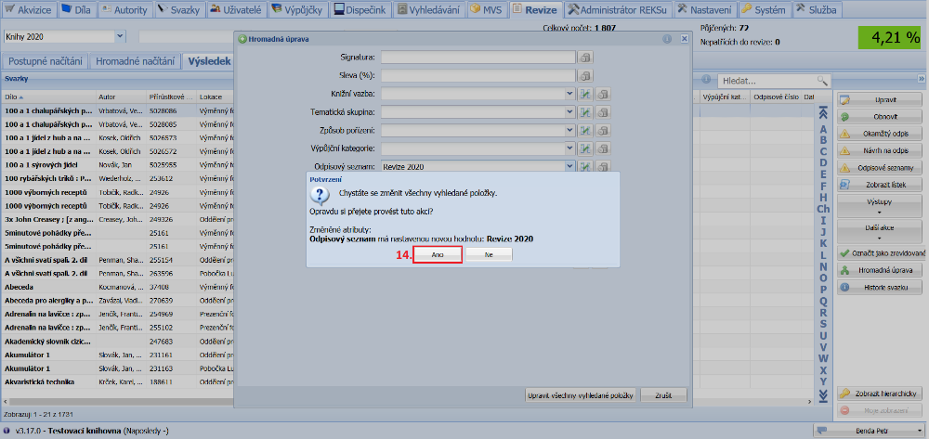The width and height of the screenshot is (929, 439).
Task: Jump to bottom with the alphabet index down arrows
Action: click(x=822, y=396)
